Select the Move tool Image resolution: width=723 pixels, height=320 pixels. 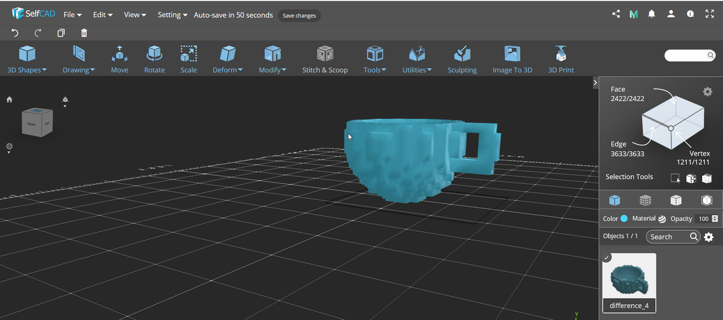pos(119,59)
